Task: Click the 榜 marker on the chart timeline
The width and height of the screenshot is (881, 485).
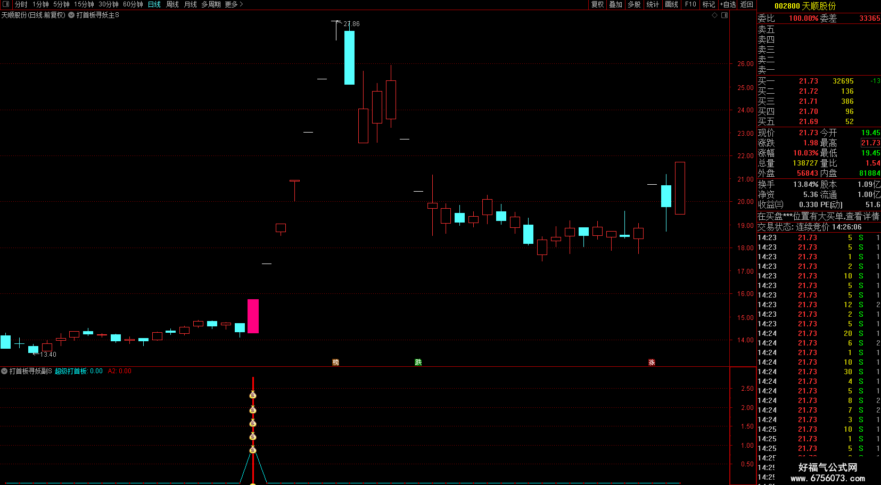Action: tap(335, 362)
